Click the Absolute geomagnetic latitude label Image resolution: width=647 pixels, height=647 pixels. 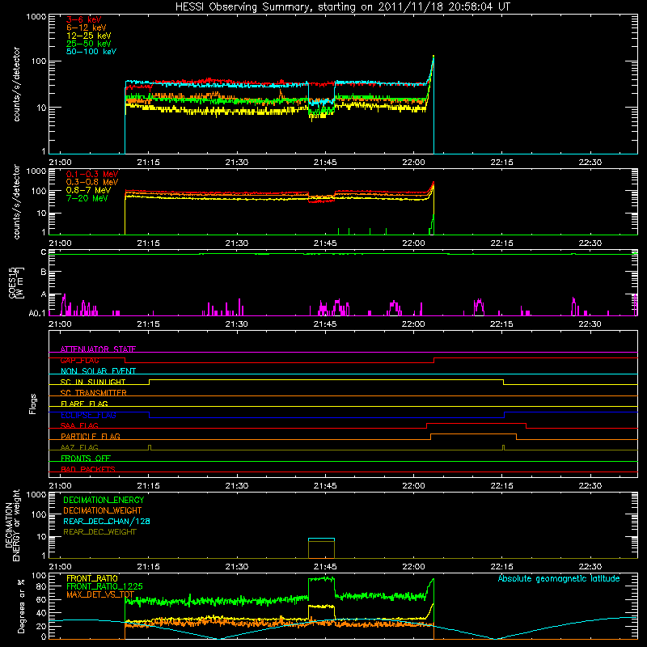(x=559, y=578)
